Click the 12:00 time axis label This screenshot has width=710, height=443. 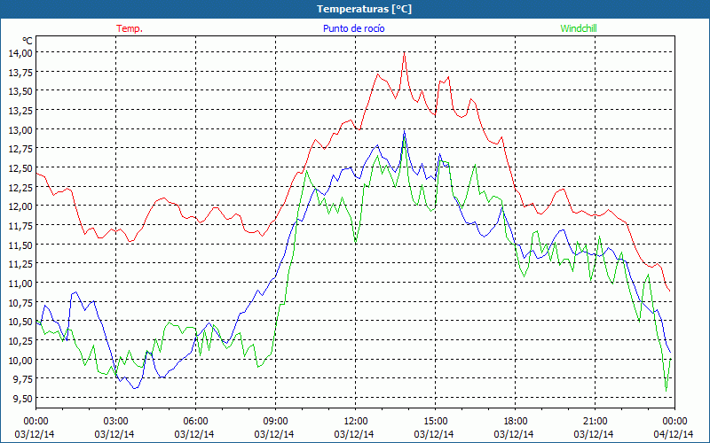pos(356,422)
